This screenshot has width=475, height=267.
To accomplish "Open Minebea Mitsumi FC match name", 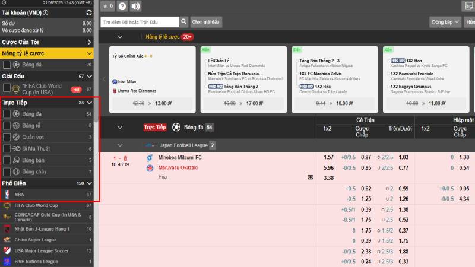I will [180, 157].
